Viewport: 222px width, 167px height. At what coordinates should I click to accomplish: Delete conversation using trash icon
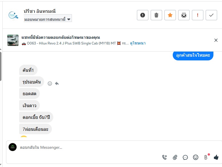[156, 15]
